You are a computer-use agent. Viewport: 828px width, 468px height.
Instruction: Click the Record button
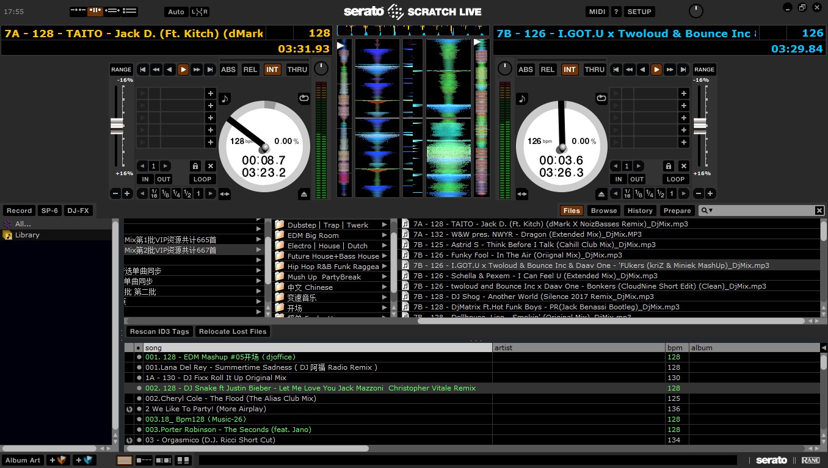pos(20,211)
